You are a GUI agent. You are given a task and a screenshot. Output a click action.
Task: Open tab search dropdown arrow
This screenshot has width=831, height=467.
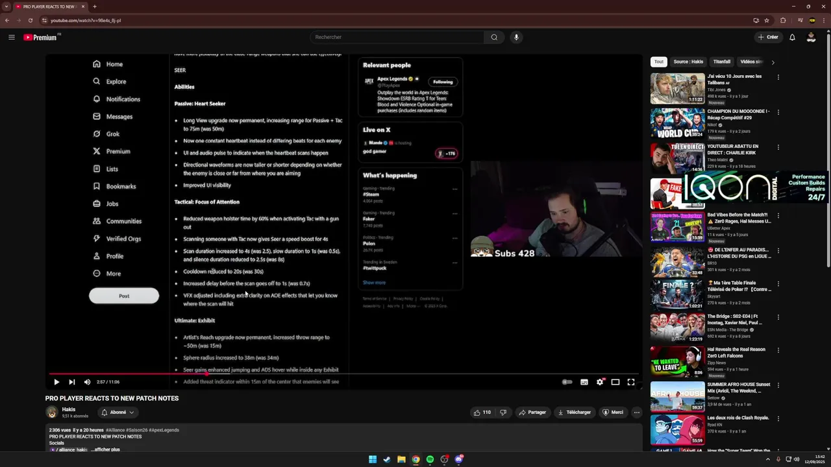(6, 6)
